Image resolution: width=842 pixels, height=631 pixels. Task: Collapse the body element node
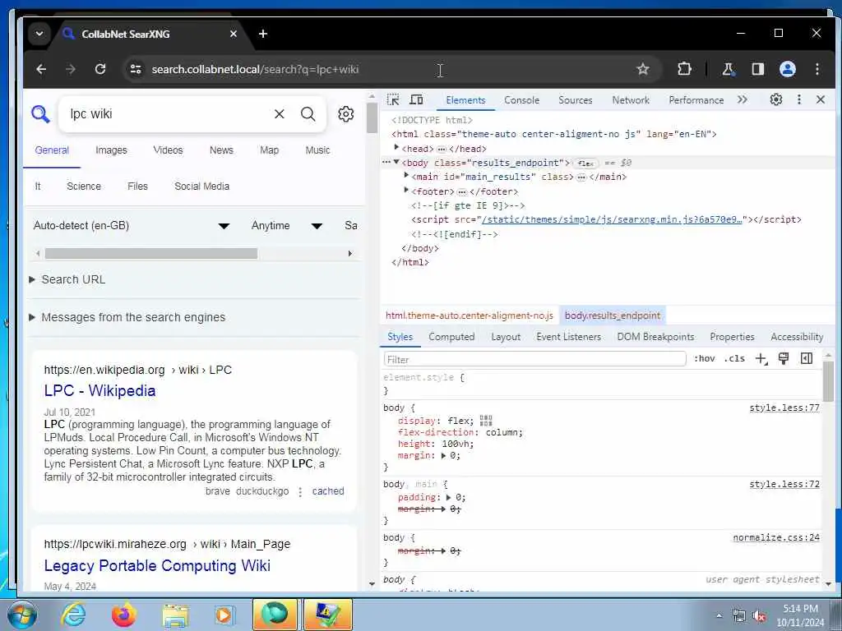click(396, 162)
